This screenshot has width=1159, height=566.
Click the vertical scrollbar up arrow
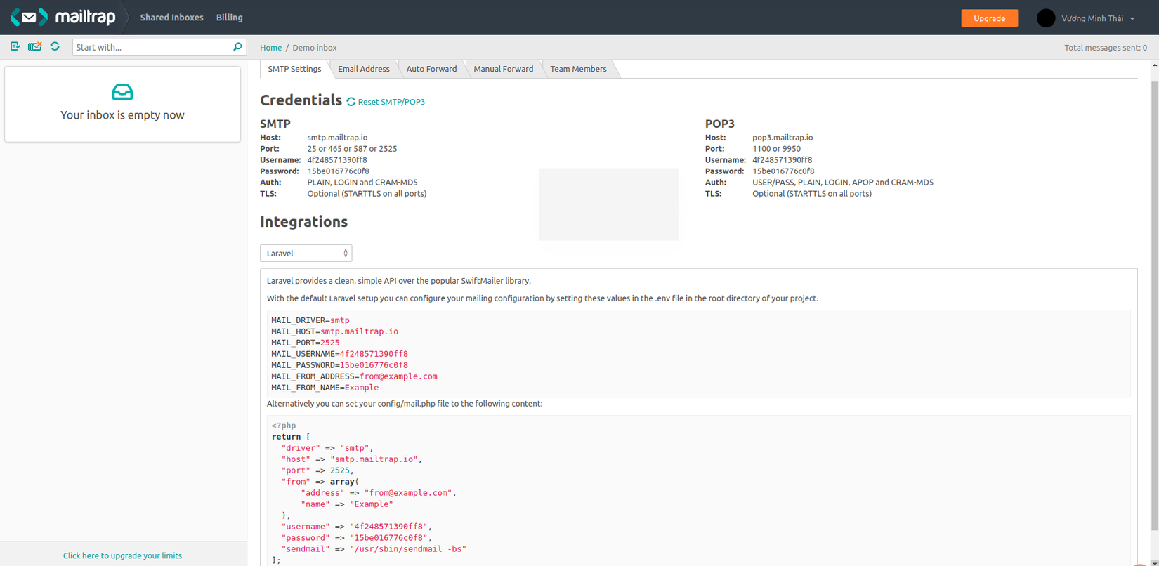pyautogui.click(x=1155, y=65)
